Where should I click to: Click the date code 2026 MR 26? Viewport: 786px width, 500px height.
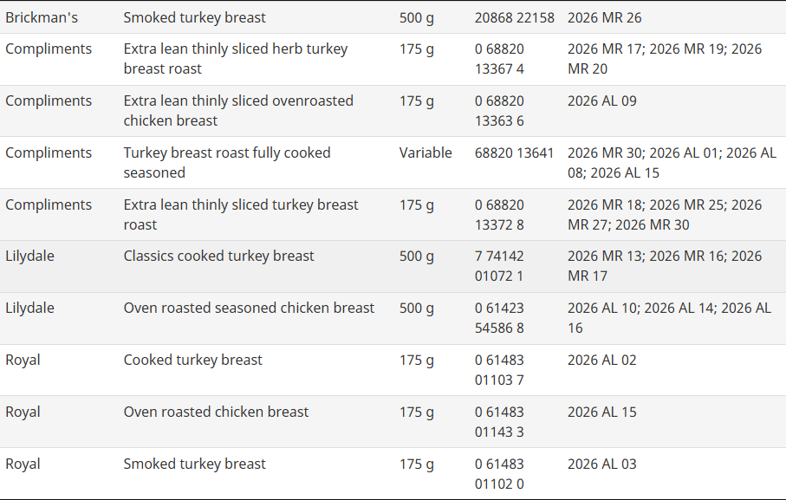tap(605, 17)
